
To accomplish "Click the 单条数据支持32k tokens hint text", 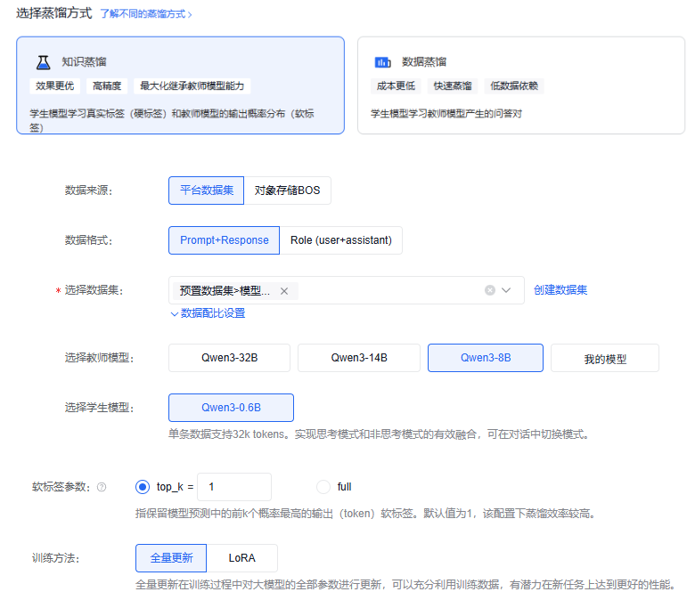I will point(379,434).
